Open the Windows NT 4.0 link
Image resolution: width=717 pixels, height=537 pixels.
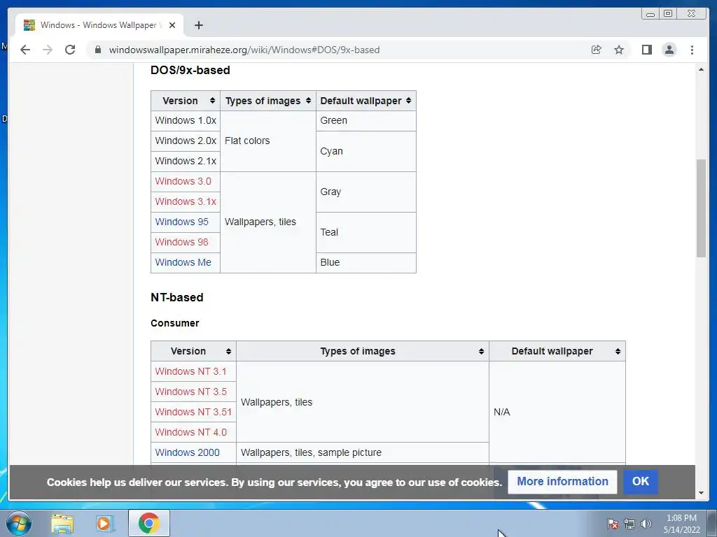(x=190, y=432)
